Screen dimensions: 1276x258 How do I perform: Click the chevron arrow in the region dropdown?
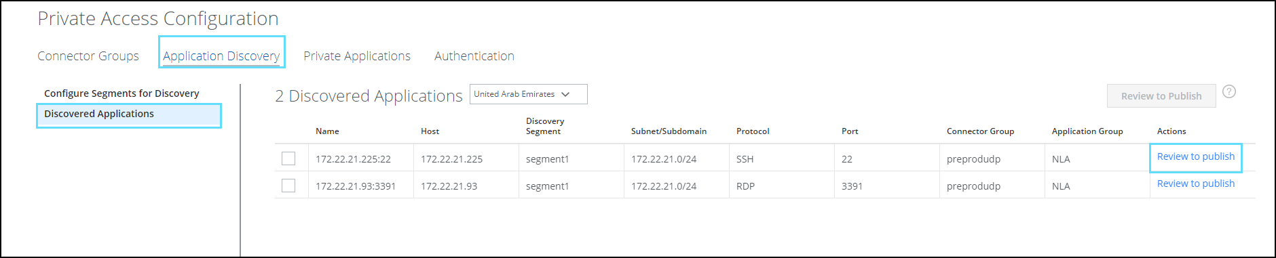coord(565,94)
